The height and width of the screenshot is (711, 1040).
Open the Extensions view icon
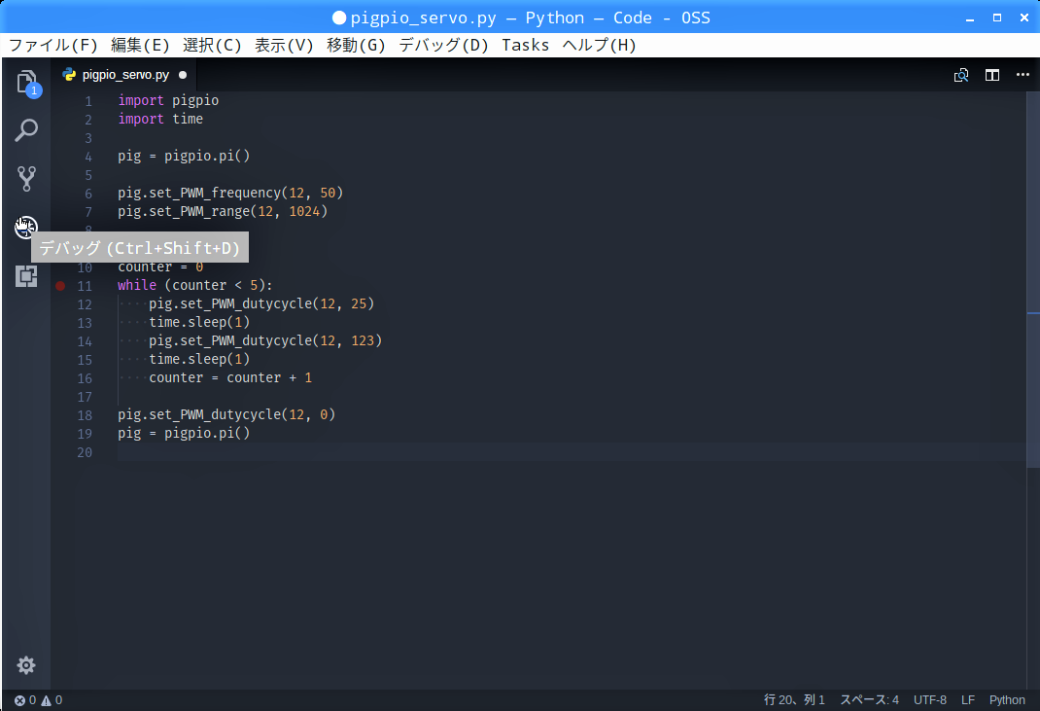(x=26, y=275)
